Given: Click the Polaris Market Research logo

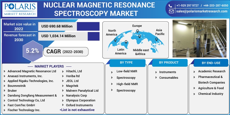Looking at the screenshot, I should pyautogui.click(x=20, y=9).
